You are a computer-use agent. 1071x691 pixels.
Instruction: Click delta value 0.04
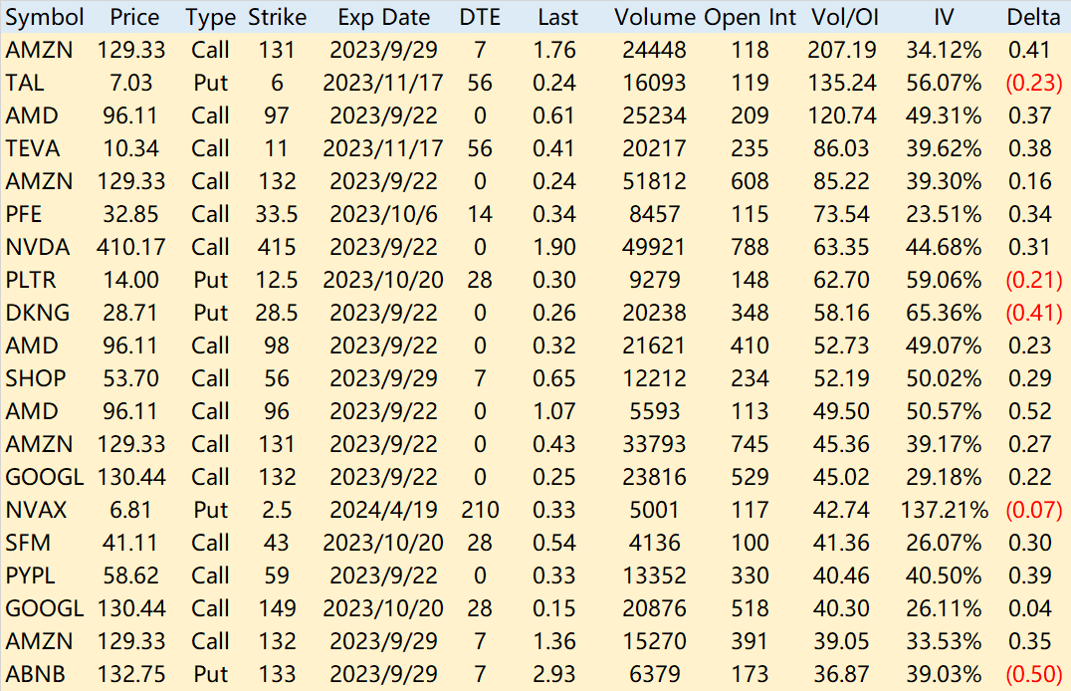pyautogui.click(x=1030, y=608)
